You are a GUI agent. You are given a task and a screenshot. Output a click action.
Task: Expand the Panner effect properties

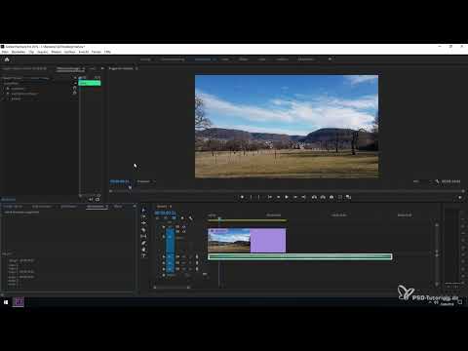[4, 98]
